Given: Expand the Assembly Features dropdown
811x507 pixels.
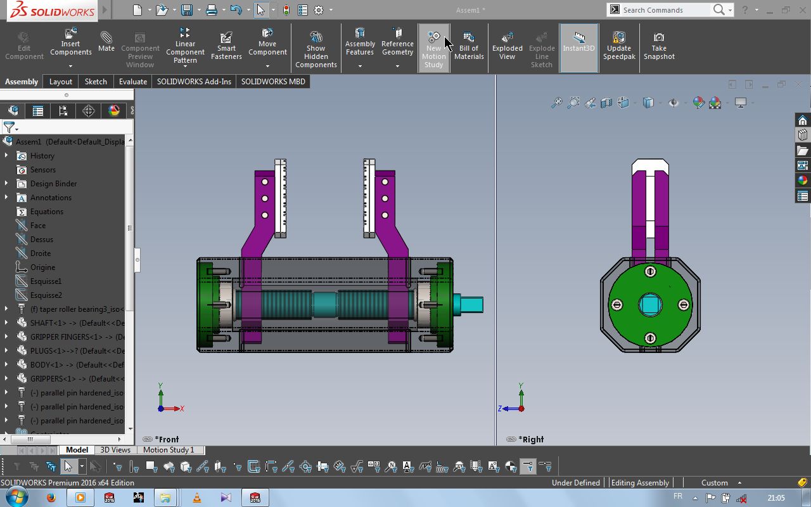Looking at the screenshot, I should (x=360, y=66).
